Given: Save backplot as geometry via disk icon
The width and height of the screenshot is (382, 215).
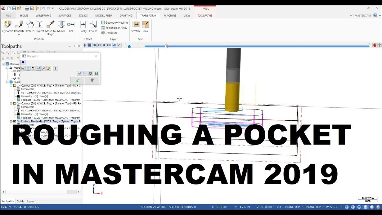Looking at the screenshot, I should pyautogui.click(x=96, y=73).
